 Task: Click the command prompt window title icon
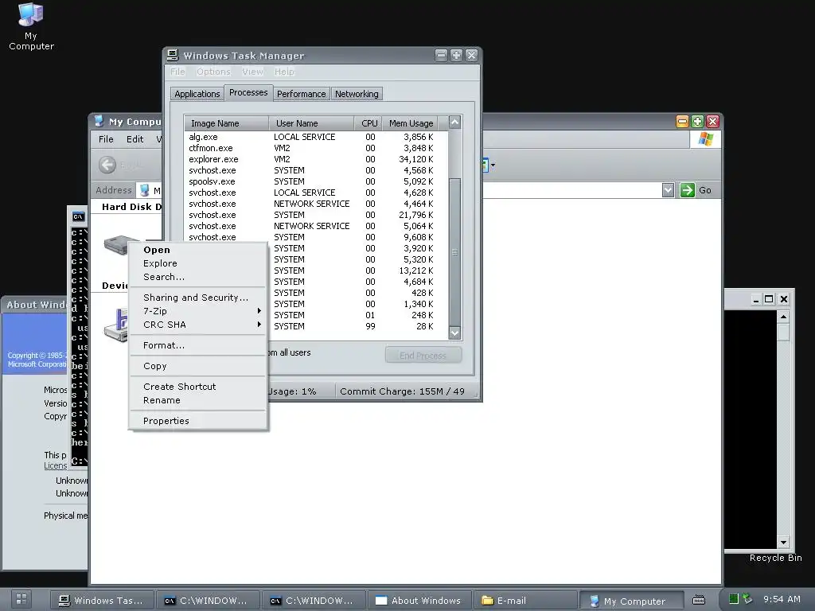click(x=79, y=216)
